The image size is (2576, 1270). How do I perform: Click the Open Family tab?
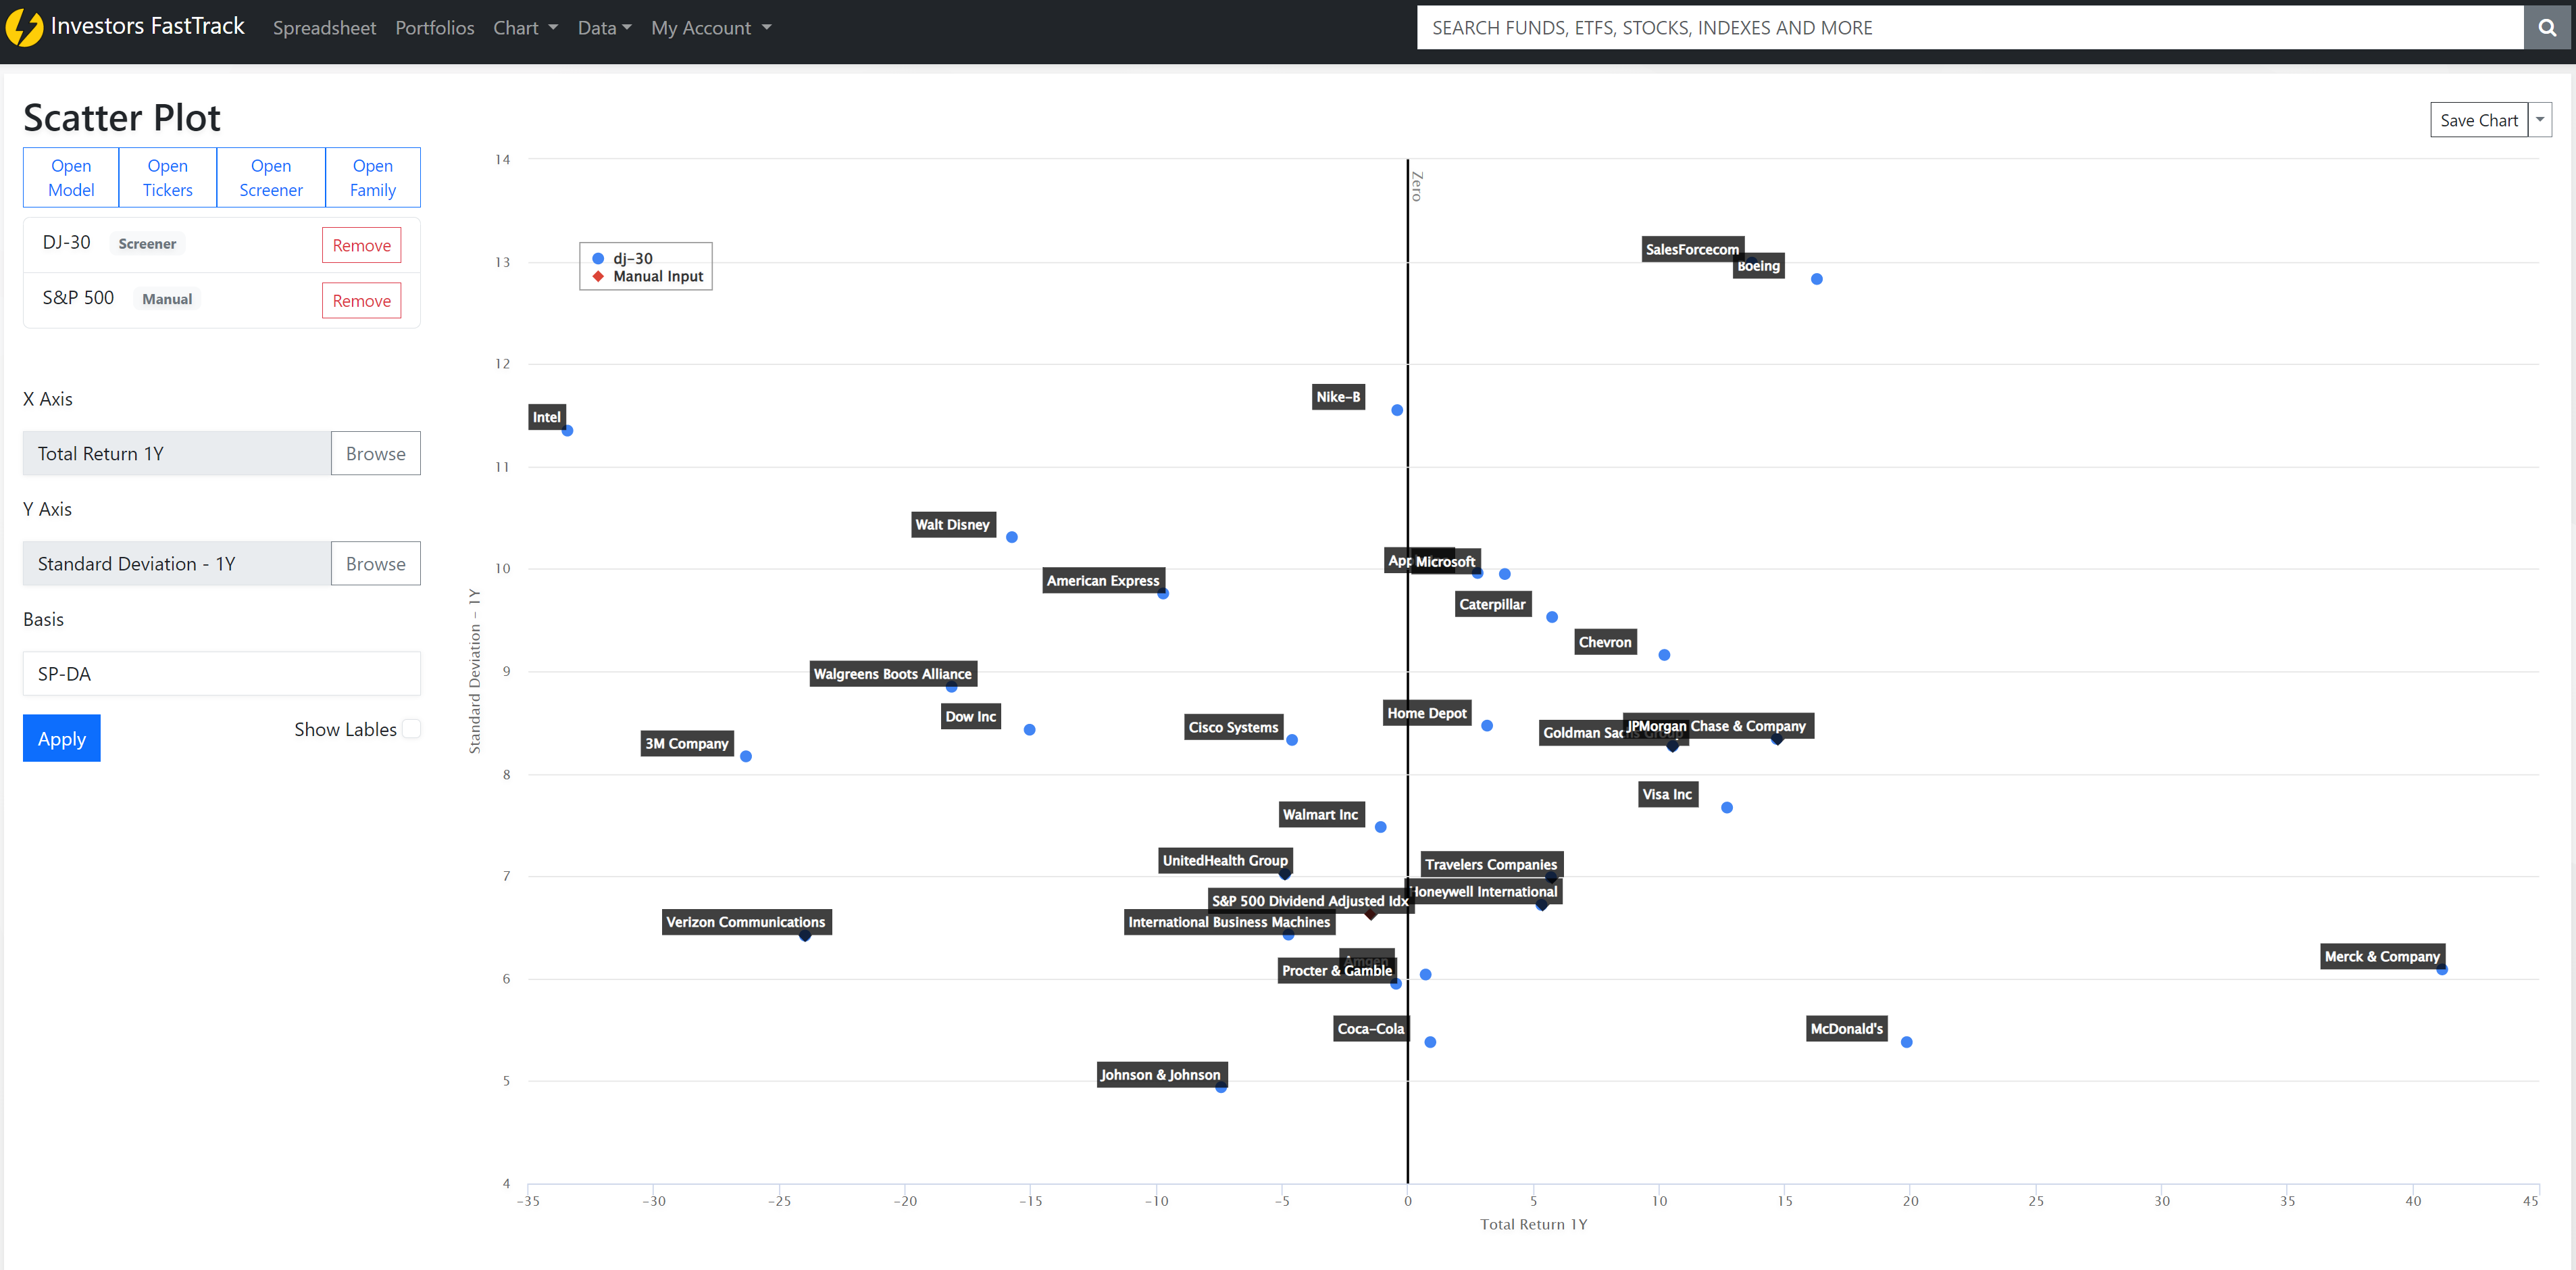tap(373, 177)
